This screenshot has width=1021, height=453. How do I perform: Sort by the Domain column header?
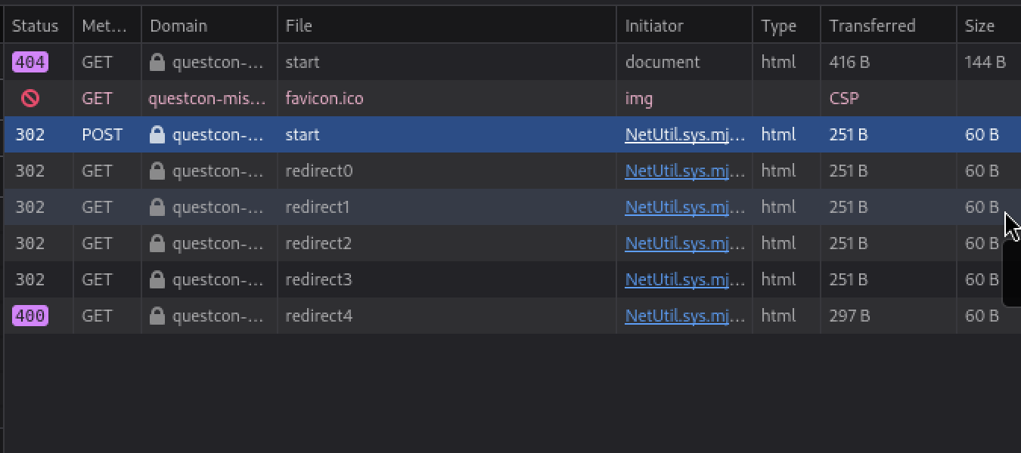tap(178, 26)
